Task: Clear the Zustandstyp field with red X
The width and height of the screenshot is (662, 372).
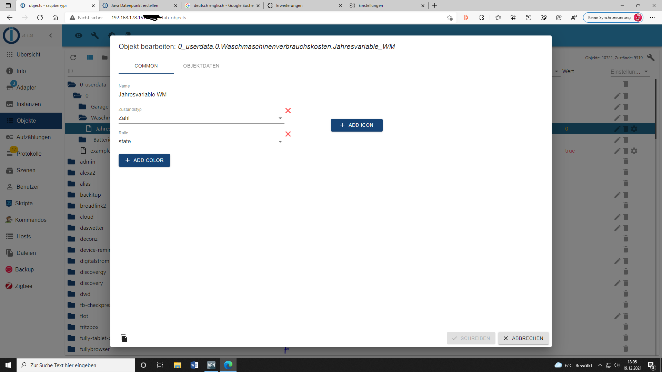Action: point(288,111)
